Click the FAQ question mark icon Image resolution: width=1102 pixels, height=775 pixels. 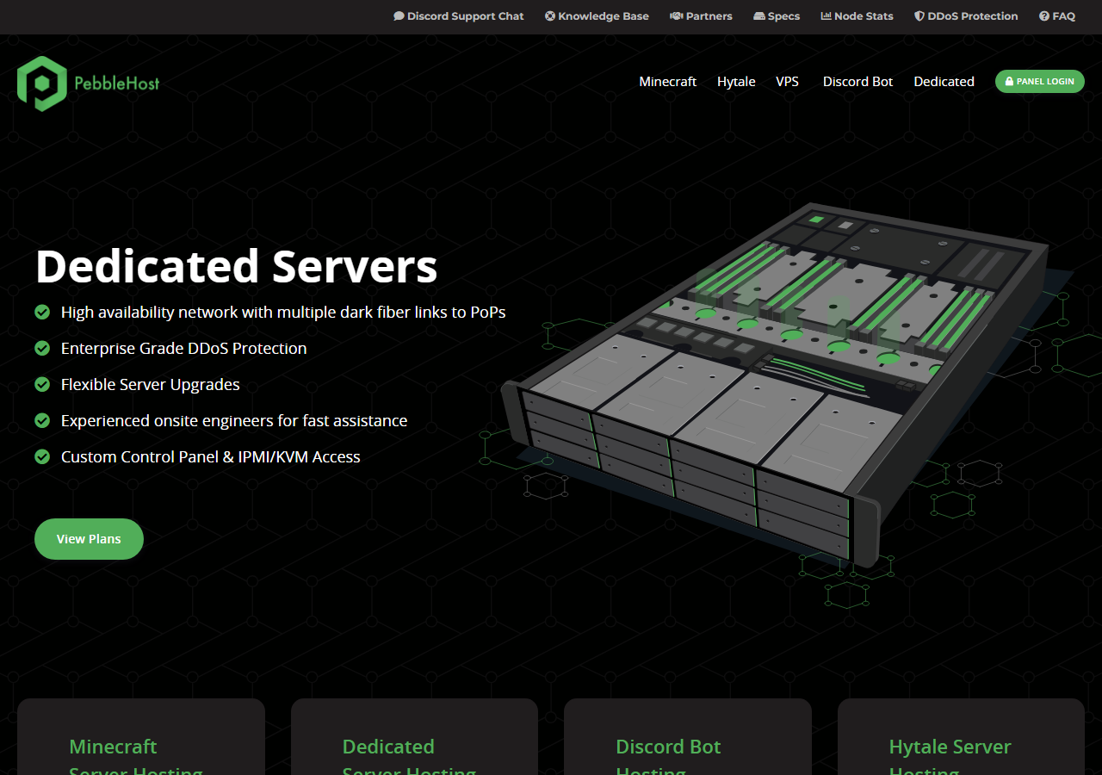(1044, 16)
